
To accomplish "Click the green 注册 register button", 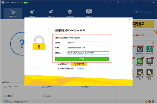I will [x=82, y=59].
